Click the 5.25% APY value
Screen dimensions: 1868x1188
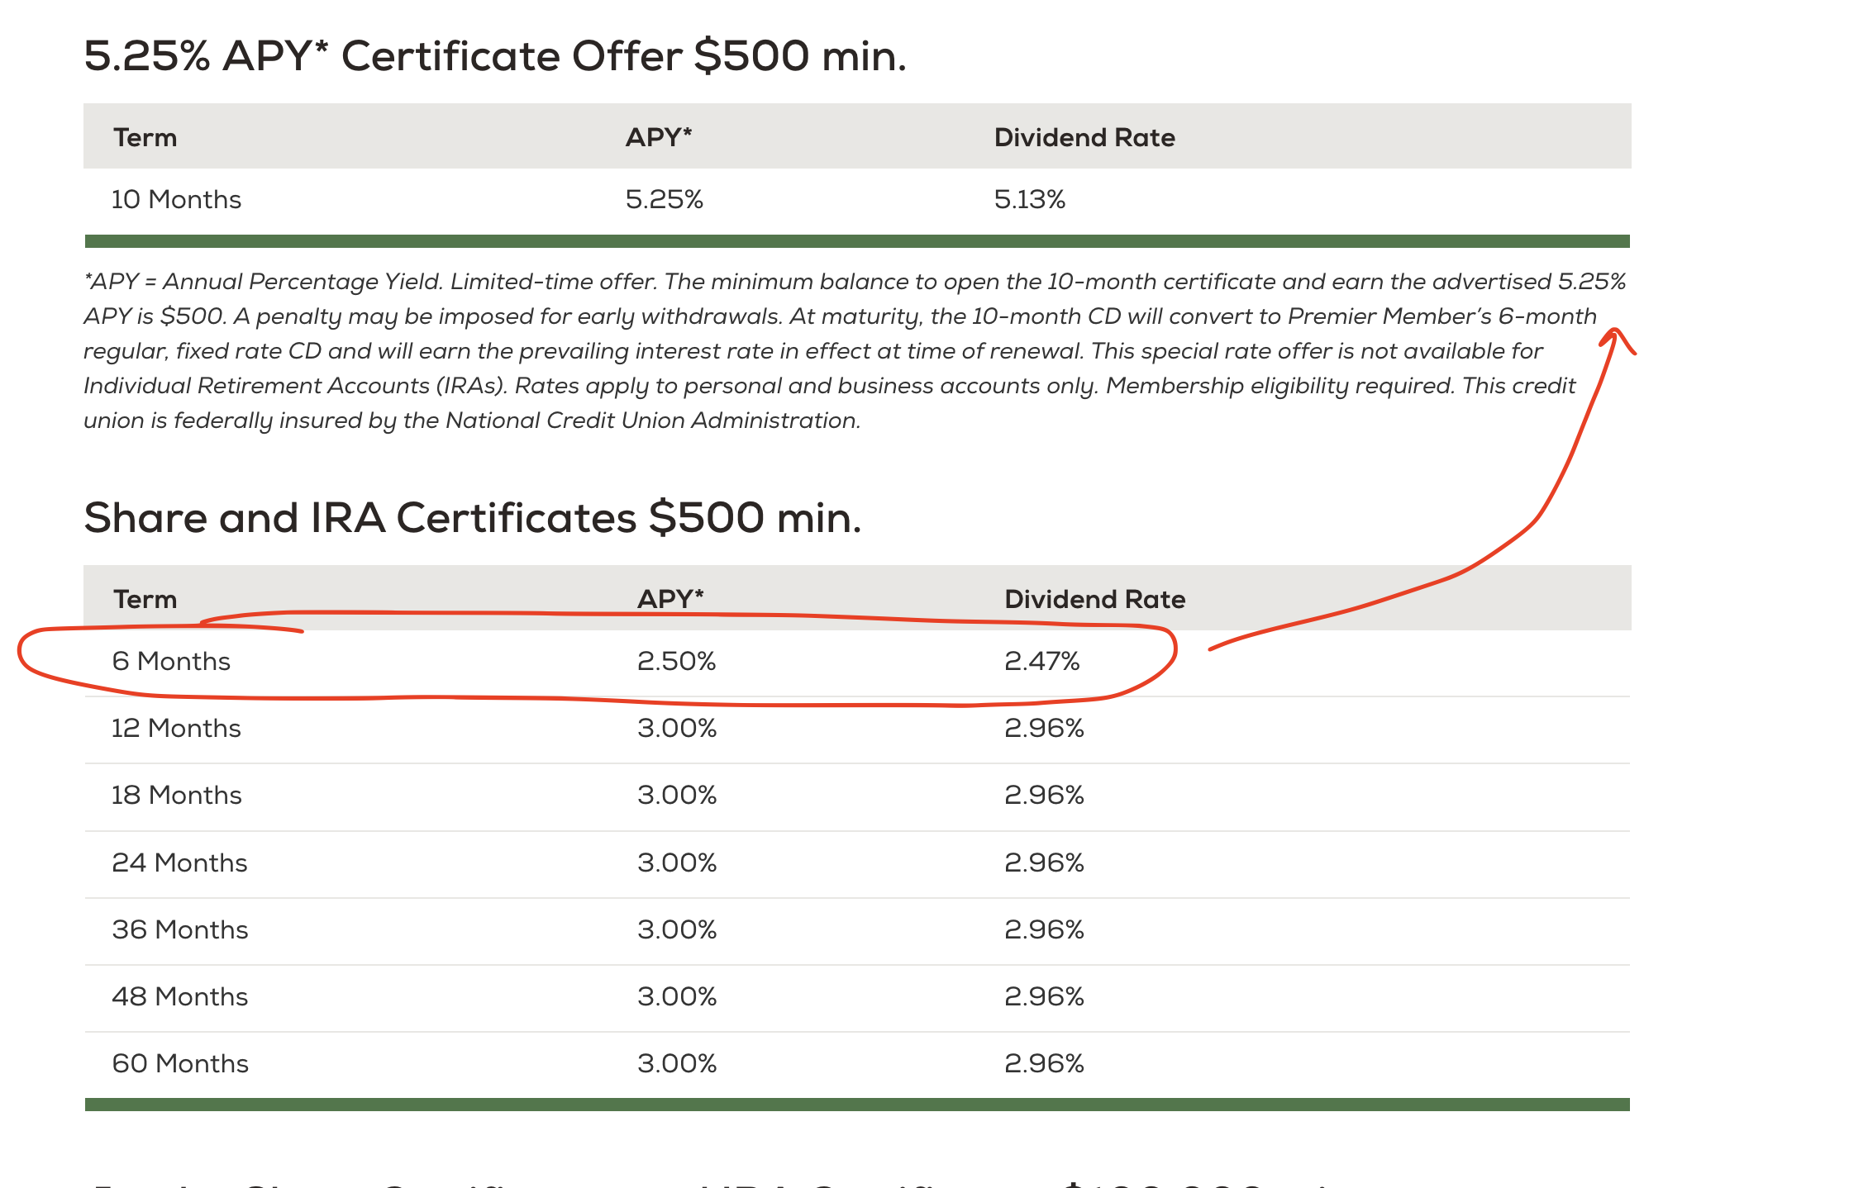click(x=664, y=200)
